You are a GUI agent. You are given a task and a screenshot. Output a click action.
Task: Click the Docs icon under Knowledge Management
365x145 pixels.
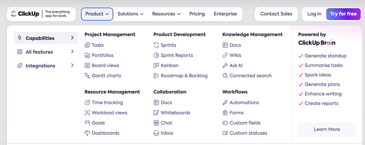coord(225,45)
